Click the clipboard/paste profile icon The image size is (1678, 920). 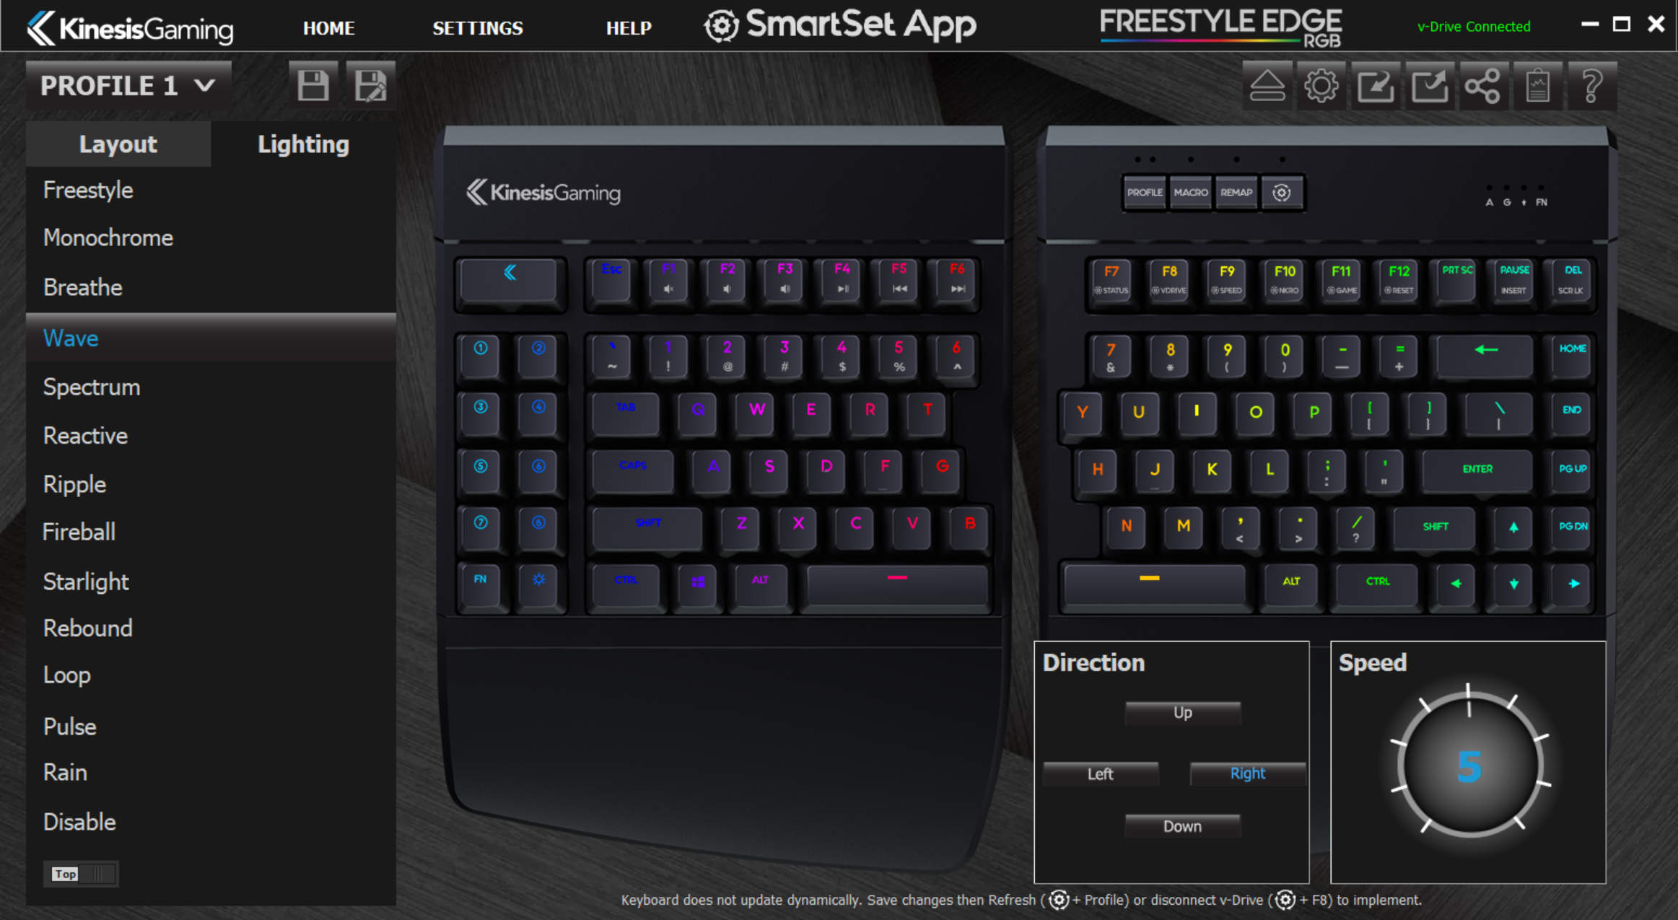(1537, 85)
